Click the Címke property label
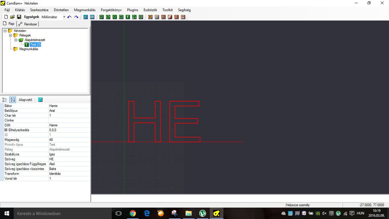This screenshot has height=219, width=389. pos(9,120)
